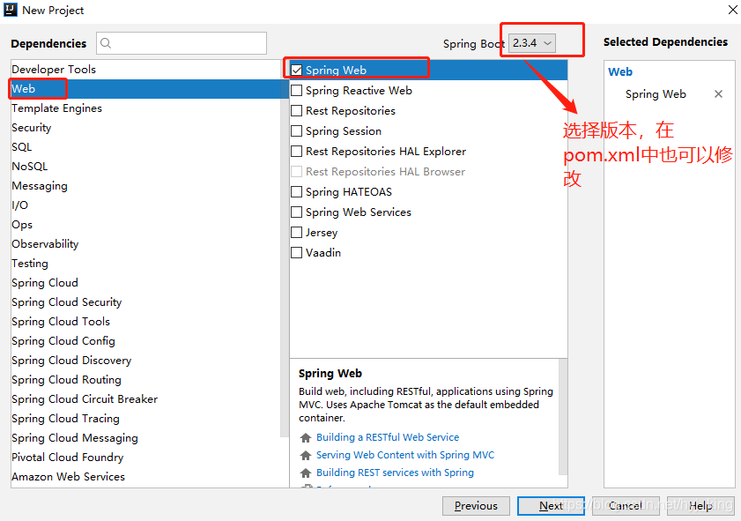Click home icon beside Building REST services
Screen dimensions: 741x521
(x=306, y=473)
